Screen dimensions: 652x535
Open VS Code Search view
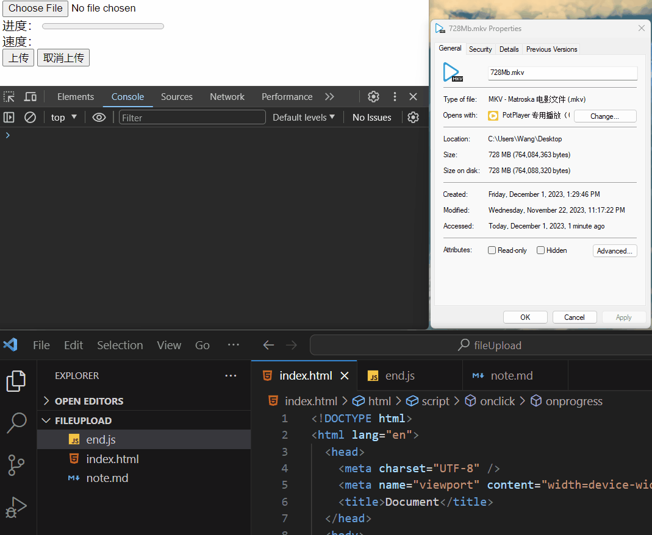point(16,423)
